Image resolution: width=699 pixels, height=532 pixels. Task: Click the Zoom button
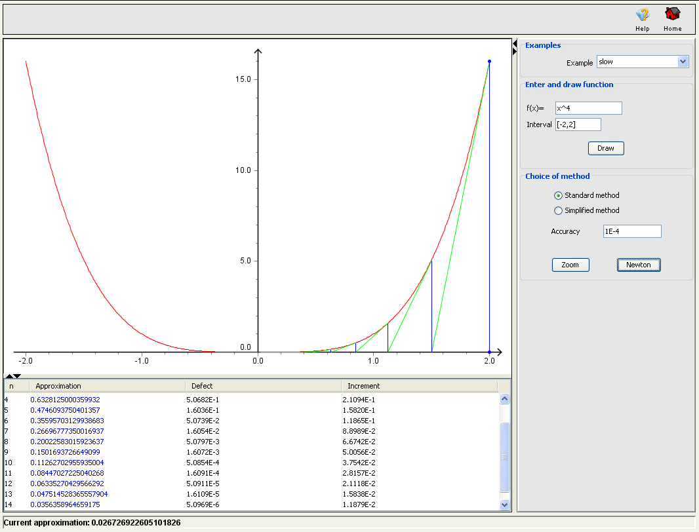click(570, 265)
